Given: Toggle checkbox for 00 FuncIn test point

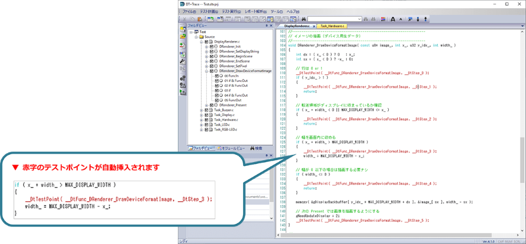Looking at the screenshot, I should point(216,76).
